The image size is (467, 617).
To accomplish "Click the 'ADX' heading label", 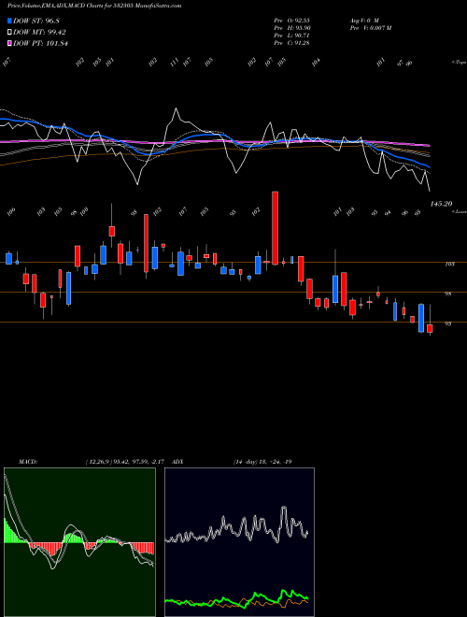I will 177,462.
